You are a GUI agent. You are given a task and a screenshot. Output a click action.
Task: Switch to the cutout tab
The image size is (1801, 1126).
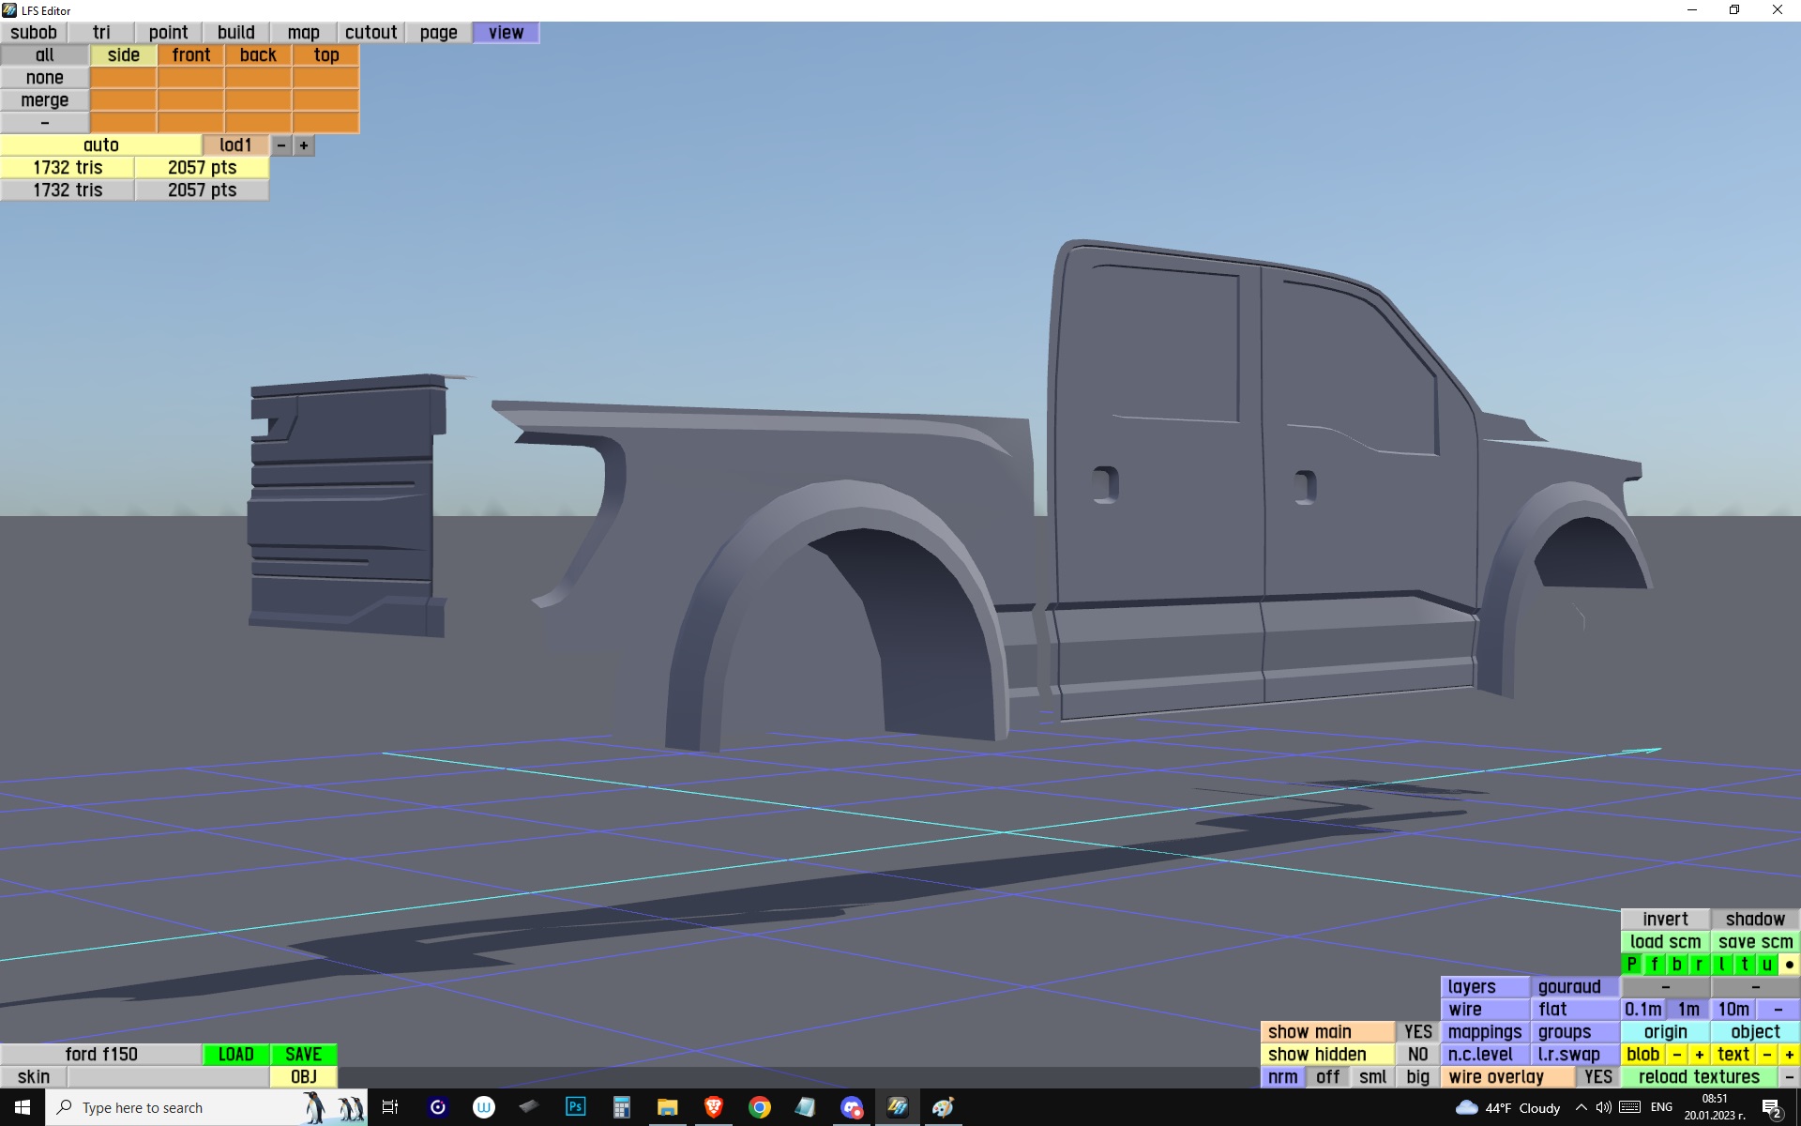tap(371, 33)
